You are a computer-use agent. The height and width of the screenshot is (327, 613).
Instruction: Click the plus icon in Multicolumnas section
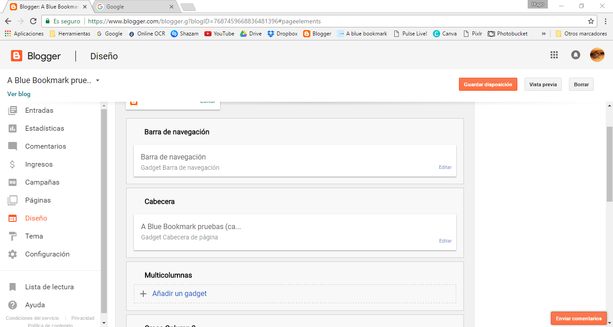[143, 294]
